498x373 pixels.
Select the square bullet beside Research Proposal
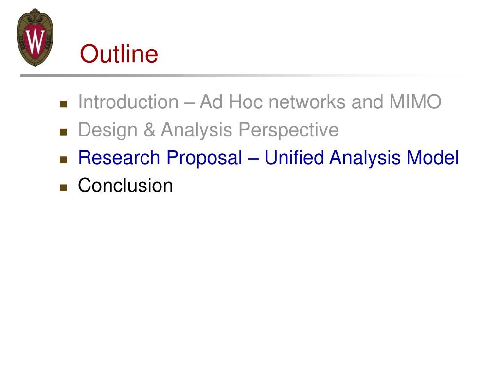pyautogui.click(x=63, y=159)
